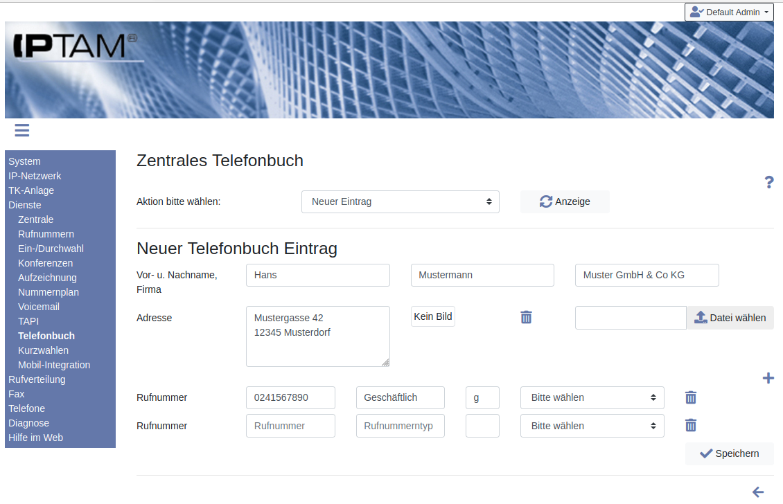Add another phone number row with plus icon
Screen dimensions: 783x504
(x=768, y=378)
